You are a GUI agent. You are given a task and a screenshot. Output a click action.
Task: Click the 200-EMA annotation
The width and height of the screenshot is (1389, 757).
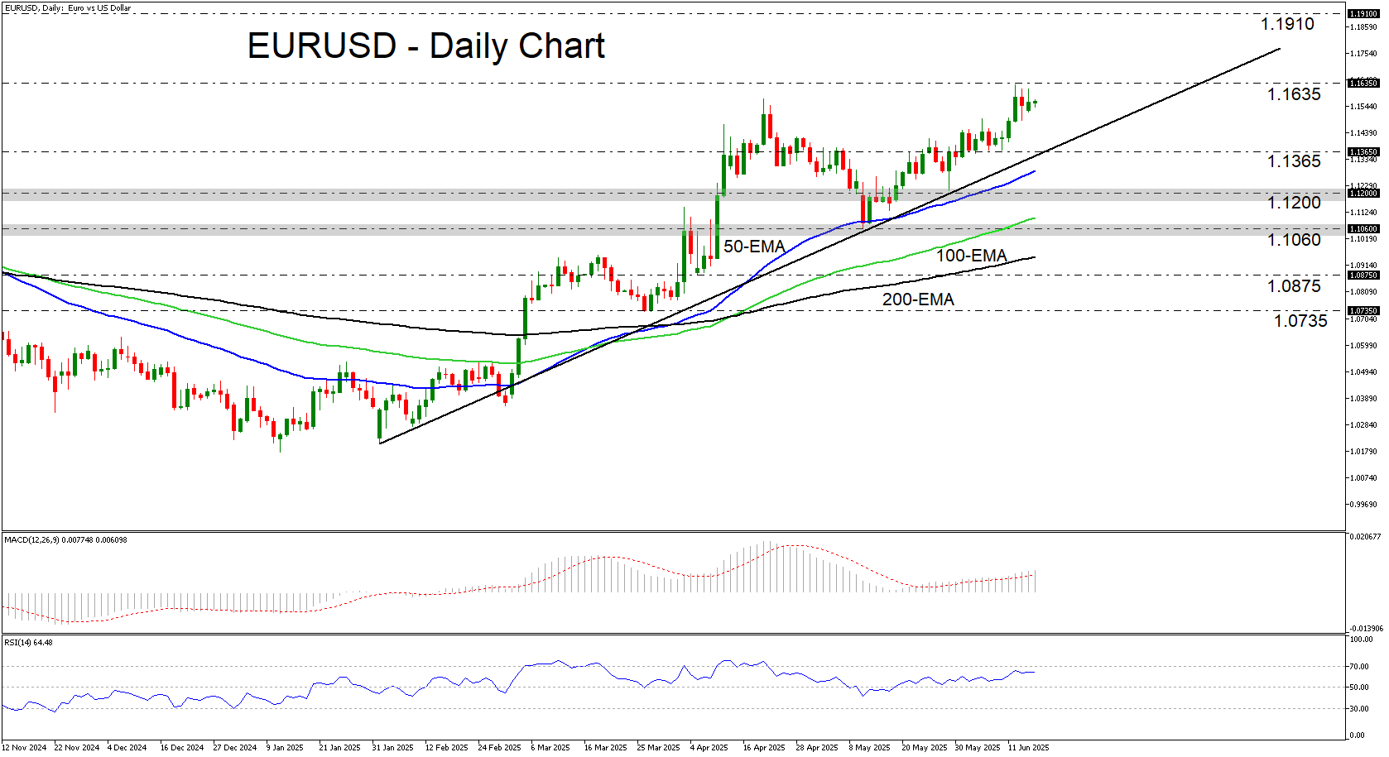[x=918, y=299]
